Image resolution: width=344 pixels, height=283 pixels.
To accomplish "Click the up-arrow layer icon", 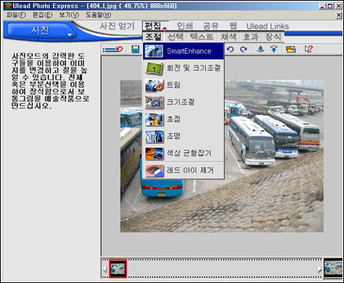I will (x=261, y=49).
